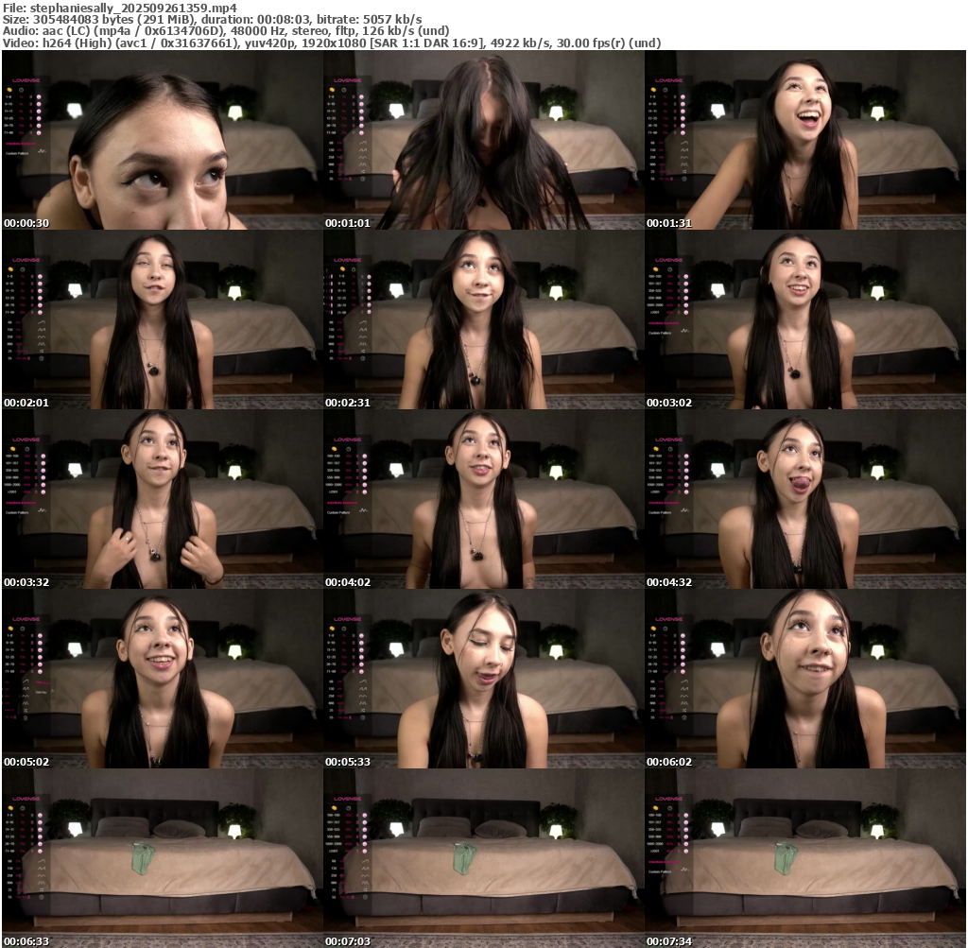Click the thumbnail stamped 00:01:31
The height and width of the screenshot is (948, 968).
pos(804,140)
